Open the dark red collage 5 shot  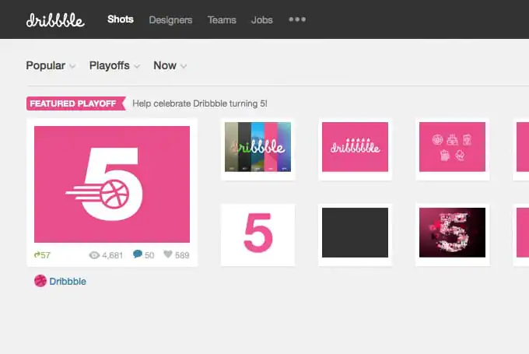coord(452,233)
